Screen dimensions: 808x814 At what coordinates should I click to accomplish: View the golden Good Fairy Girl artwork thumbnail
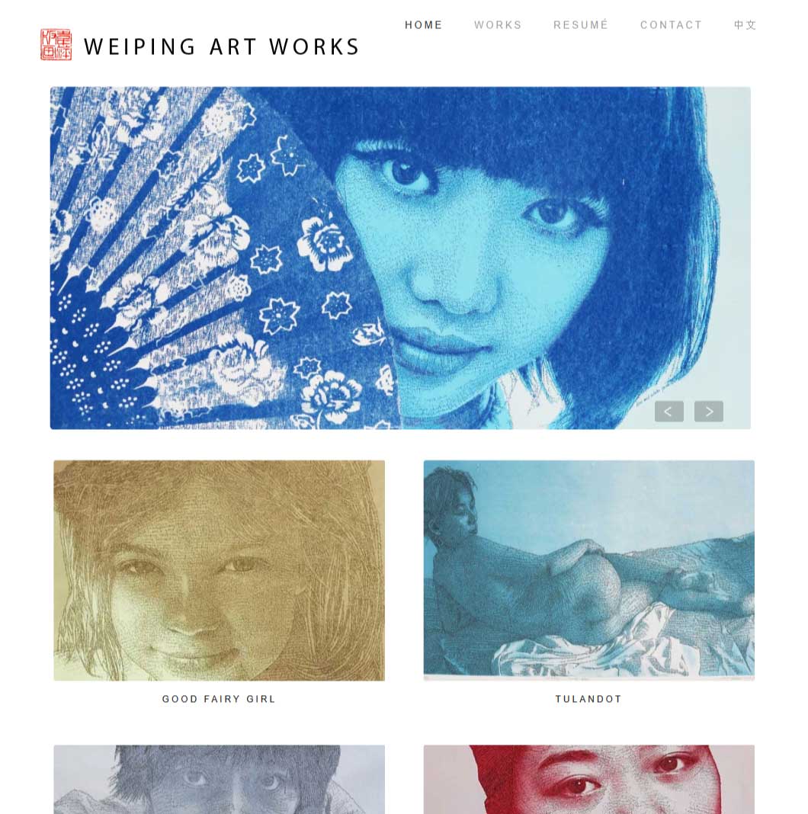click(x=219, y=571)
